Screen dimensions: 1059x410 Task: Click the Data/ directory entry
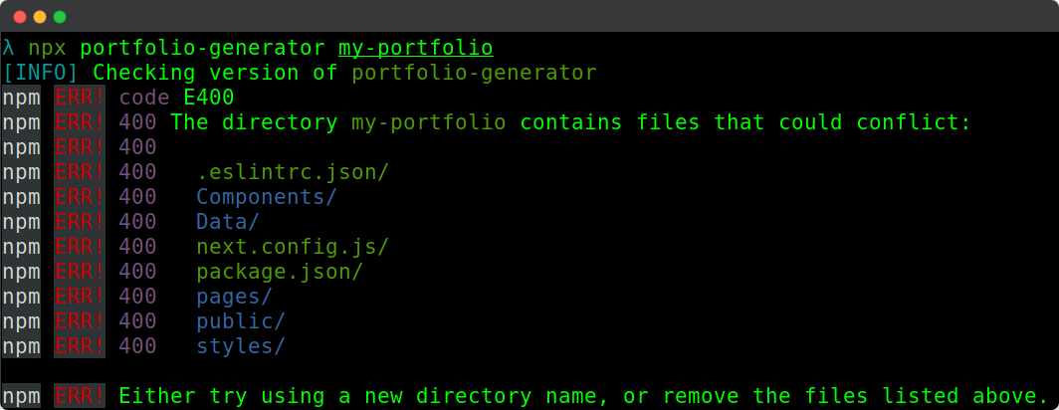[228, 222]
